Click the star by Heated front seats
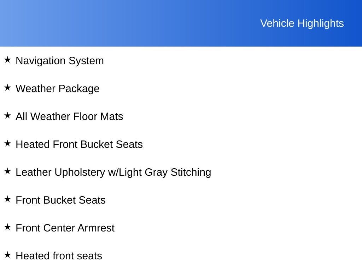 coord(7,255)
